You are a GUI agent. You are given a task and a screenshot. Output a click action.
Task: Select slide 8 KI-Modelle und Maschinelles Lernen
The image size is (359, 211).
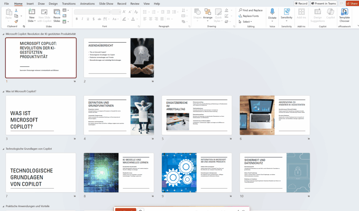tap(119, 172)
